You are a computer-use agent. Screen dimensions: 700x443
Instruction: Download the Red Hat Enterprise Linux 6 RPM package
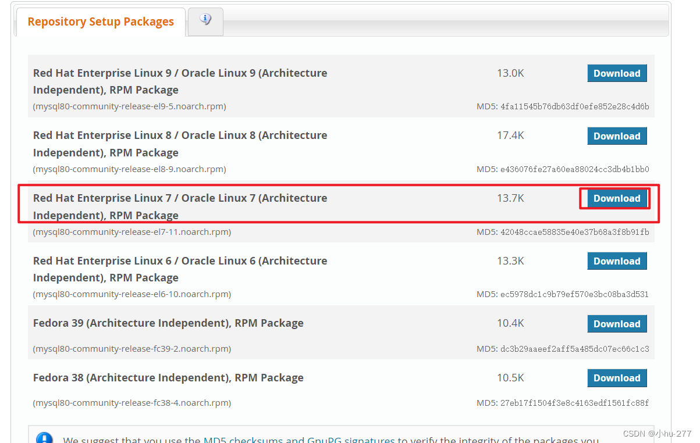617,261
